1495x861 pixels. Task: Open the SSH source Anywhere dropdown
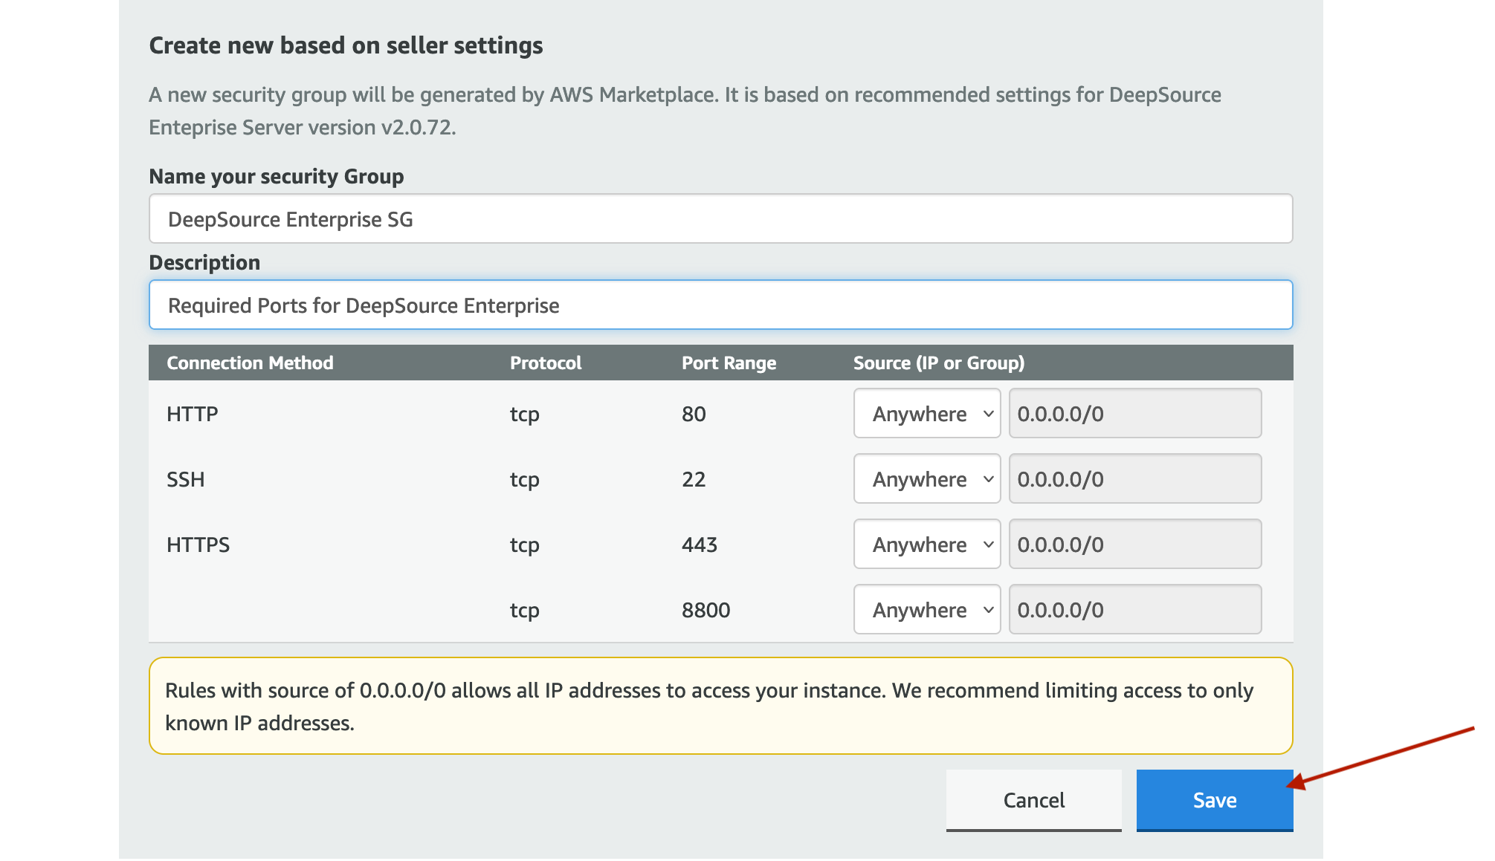coord(926,479)
